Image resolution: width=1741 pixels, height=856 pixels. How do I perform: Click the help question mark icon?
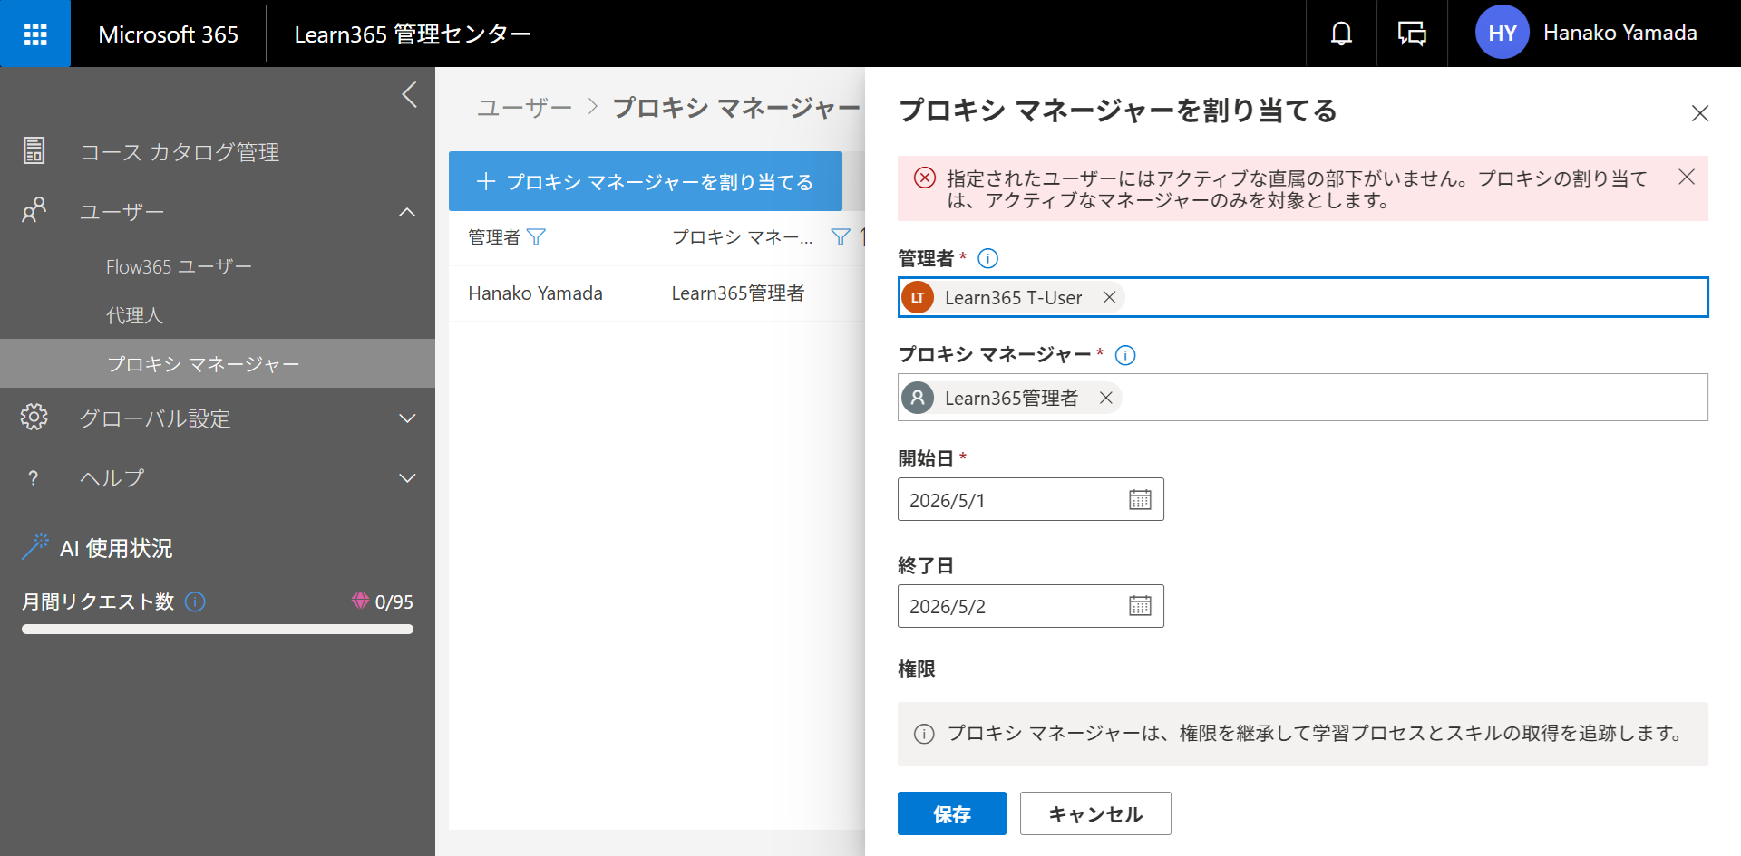coord(34,477)
